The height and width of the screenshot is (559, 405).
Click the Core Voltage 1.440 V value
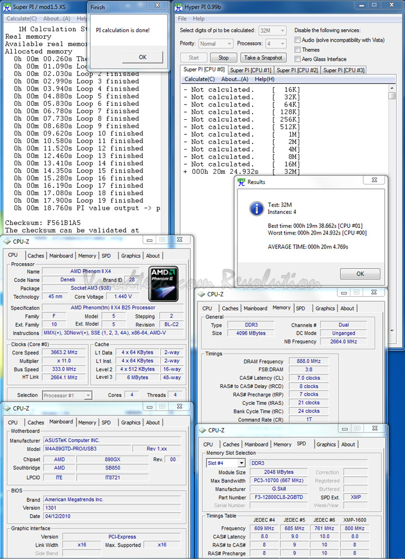[123, 296]
